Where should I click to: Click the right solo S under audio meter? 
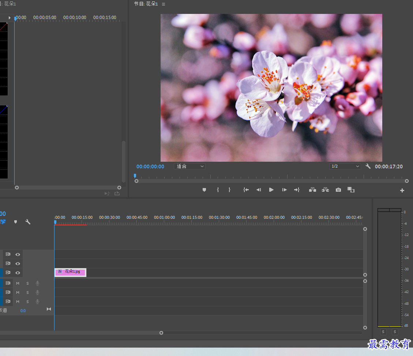(x=395, y=332)
